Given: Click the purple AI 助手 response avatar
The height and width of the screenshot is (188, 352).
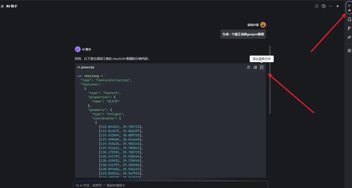Looking at the screenshot, I should point(78,49).
